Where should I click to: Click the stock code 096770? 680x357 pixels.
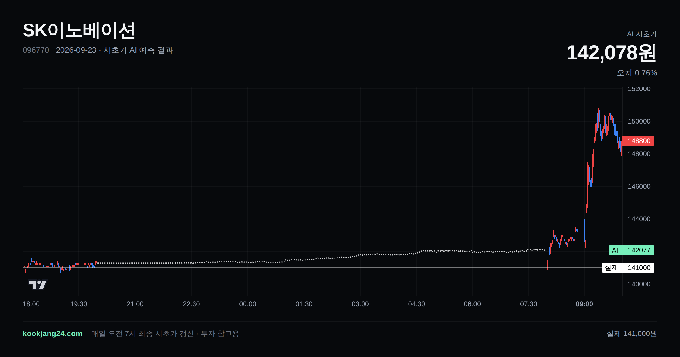click(x=36, y=50)
